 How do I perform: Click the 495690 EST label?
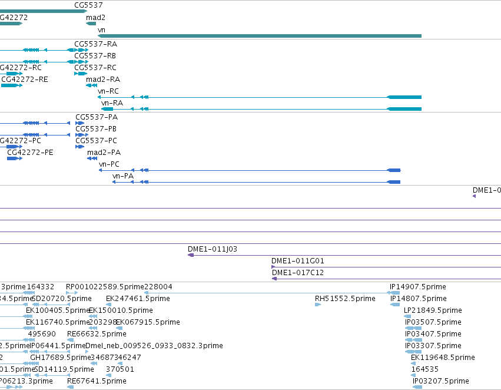tap(42, 334)
